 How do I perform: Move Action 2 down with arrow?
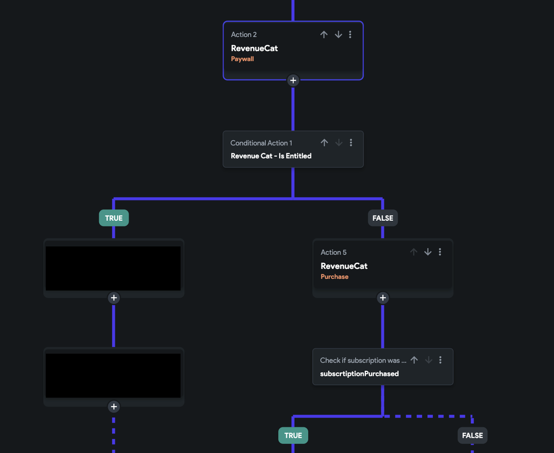338,34
